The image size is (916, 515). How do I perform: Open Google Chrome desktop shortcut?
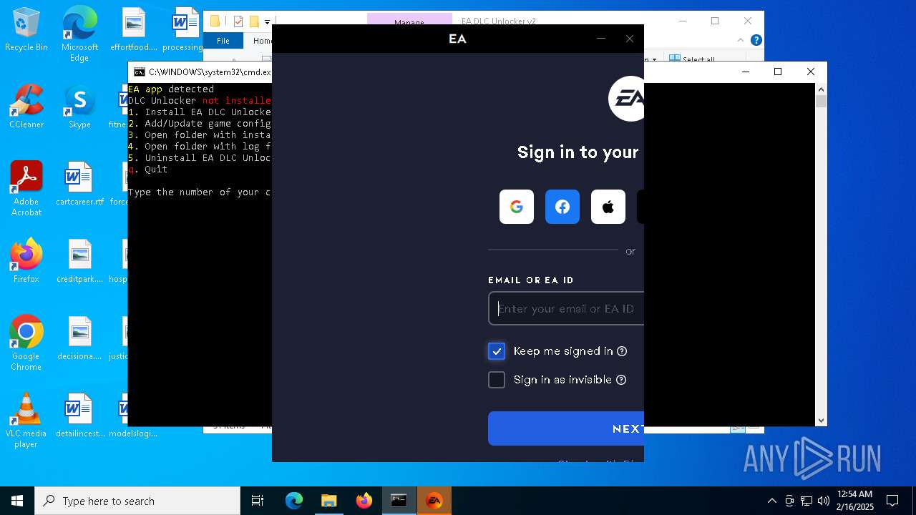pos(26,343)
